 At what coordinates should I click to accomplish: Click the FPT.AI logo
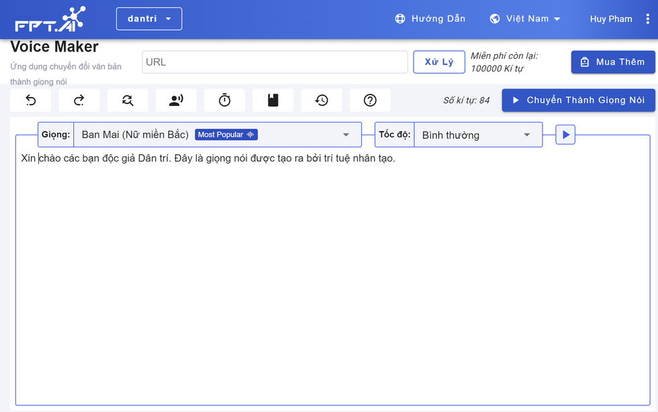(50, 19)
